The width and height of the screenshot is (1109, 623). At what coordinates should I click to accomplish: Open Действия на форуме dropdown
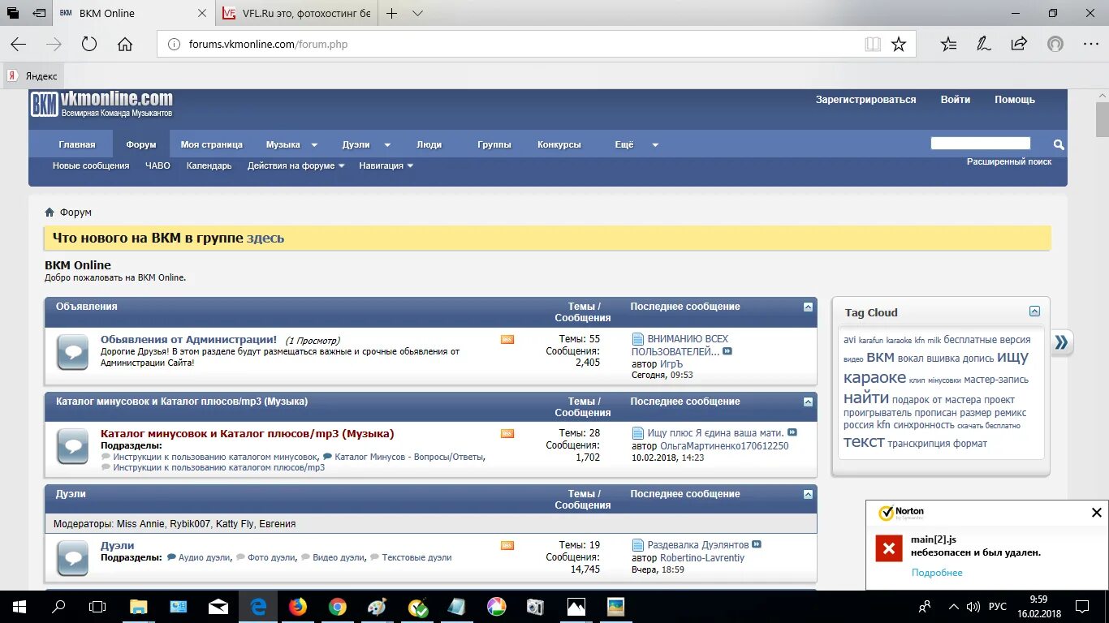(296, 165)
